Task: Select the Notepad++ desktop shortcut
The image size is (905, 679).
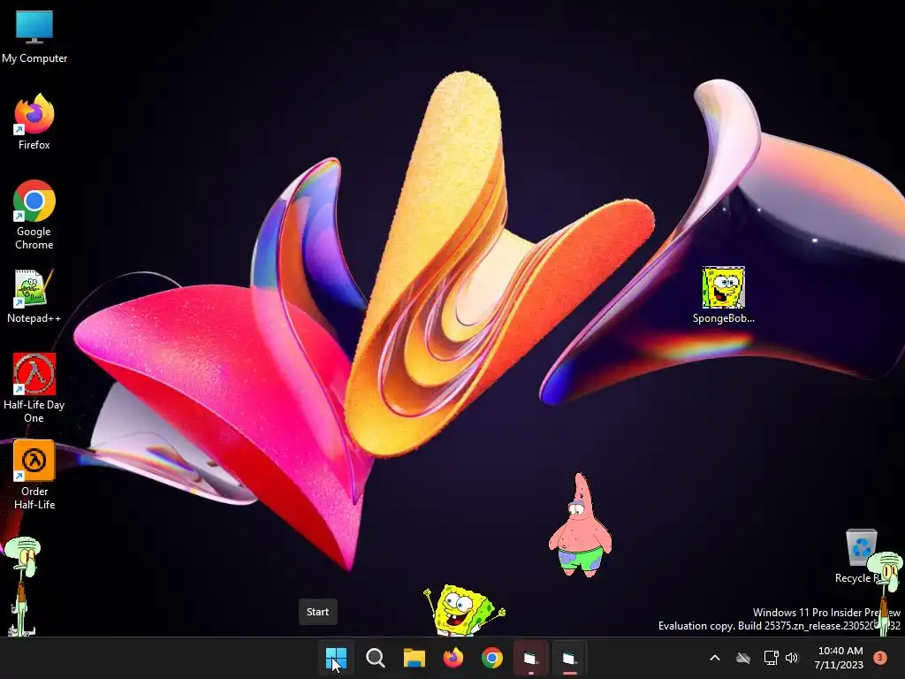Action: point(34,296)
